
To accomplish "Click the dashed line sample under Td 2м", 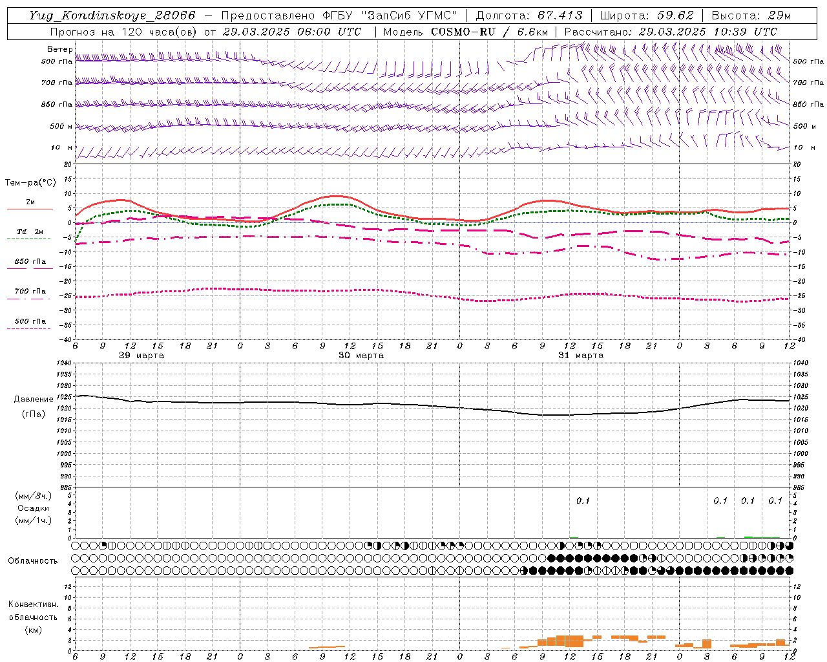I will 30,239.
